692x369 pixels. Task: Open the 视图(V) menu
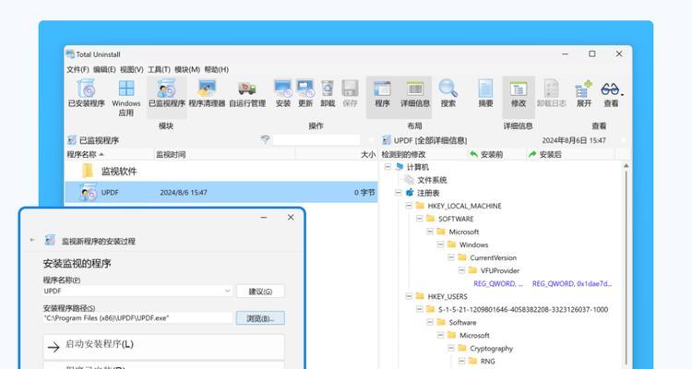tap(132, 69)
